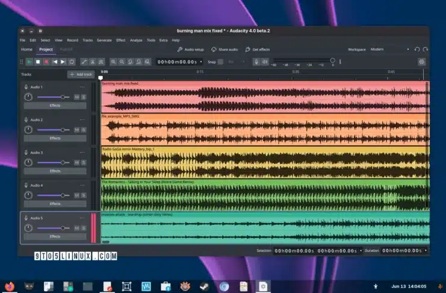Screen dimensions: 446x293
Task: Select the tool icon left of the split icon
Action: [x=84, y=62]
